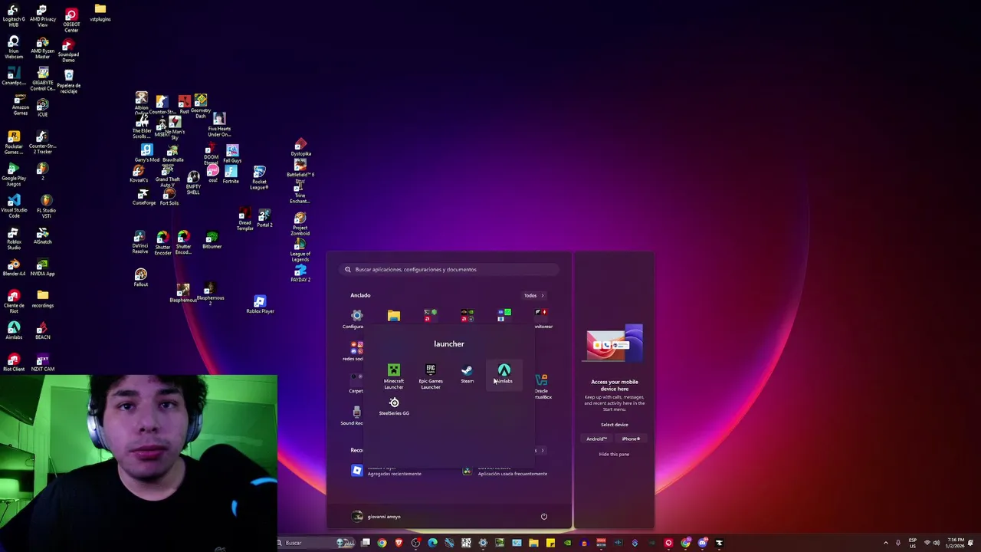The image size is (981, 552).
Task: Open SteelSeries GG in the launcher folder
Action: (x=394, y=406)
